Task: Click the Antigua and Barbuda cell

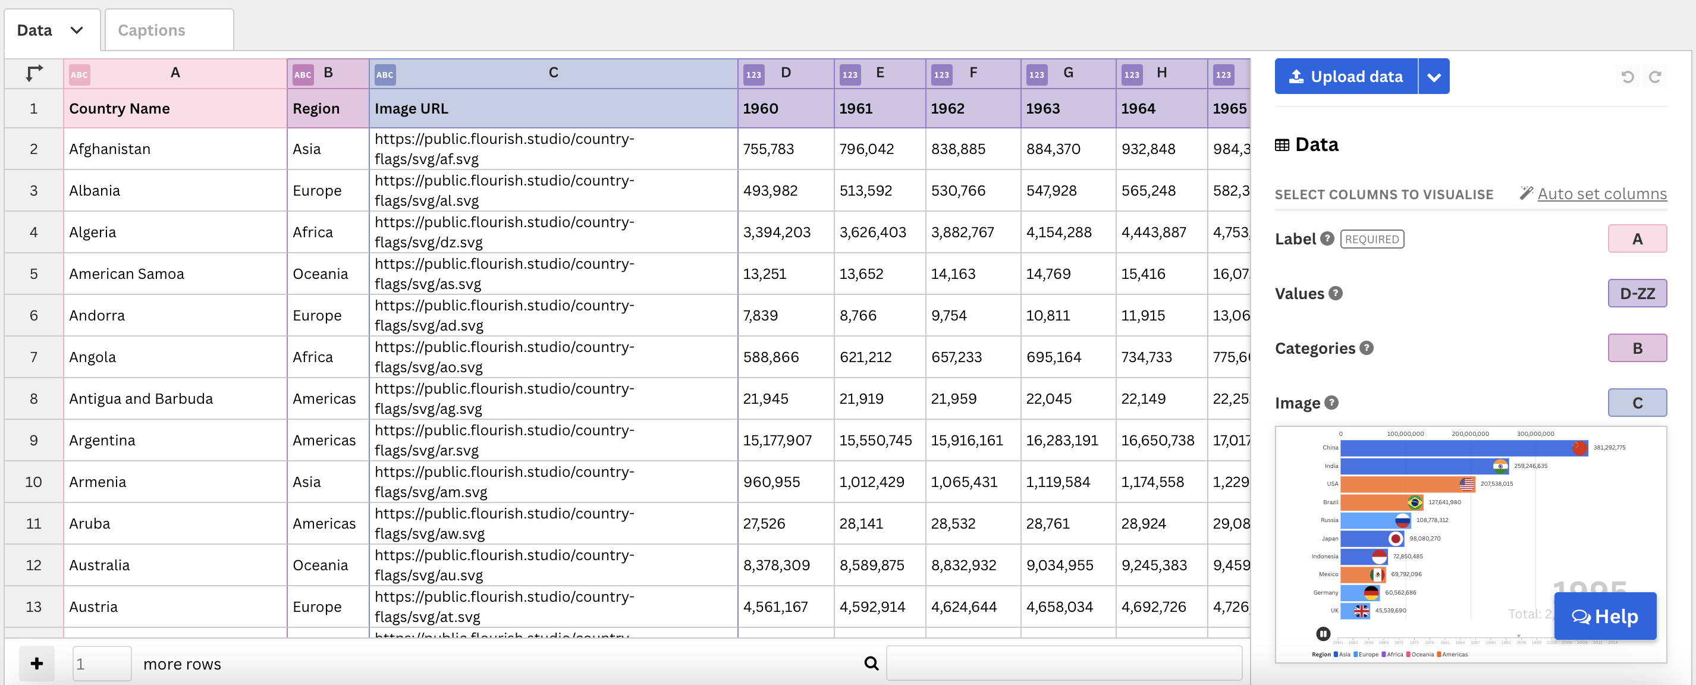Action: pos(175,399)
